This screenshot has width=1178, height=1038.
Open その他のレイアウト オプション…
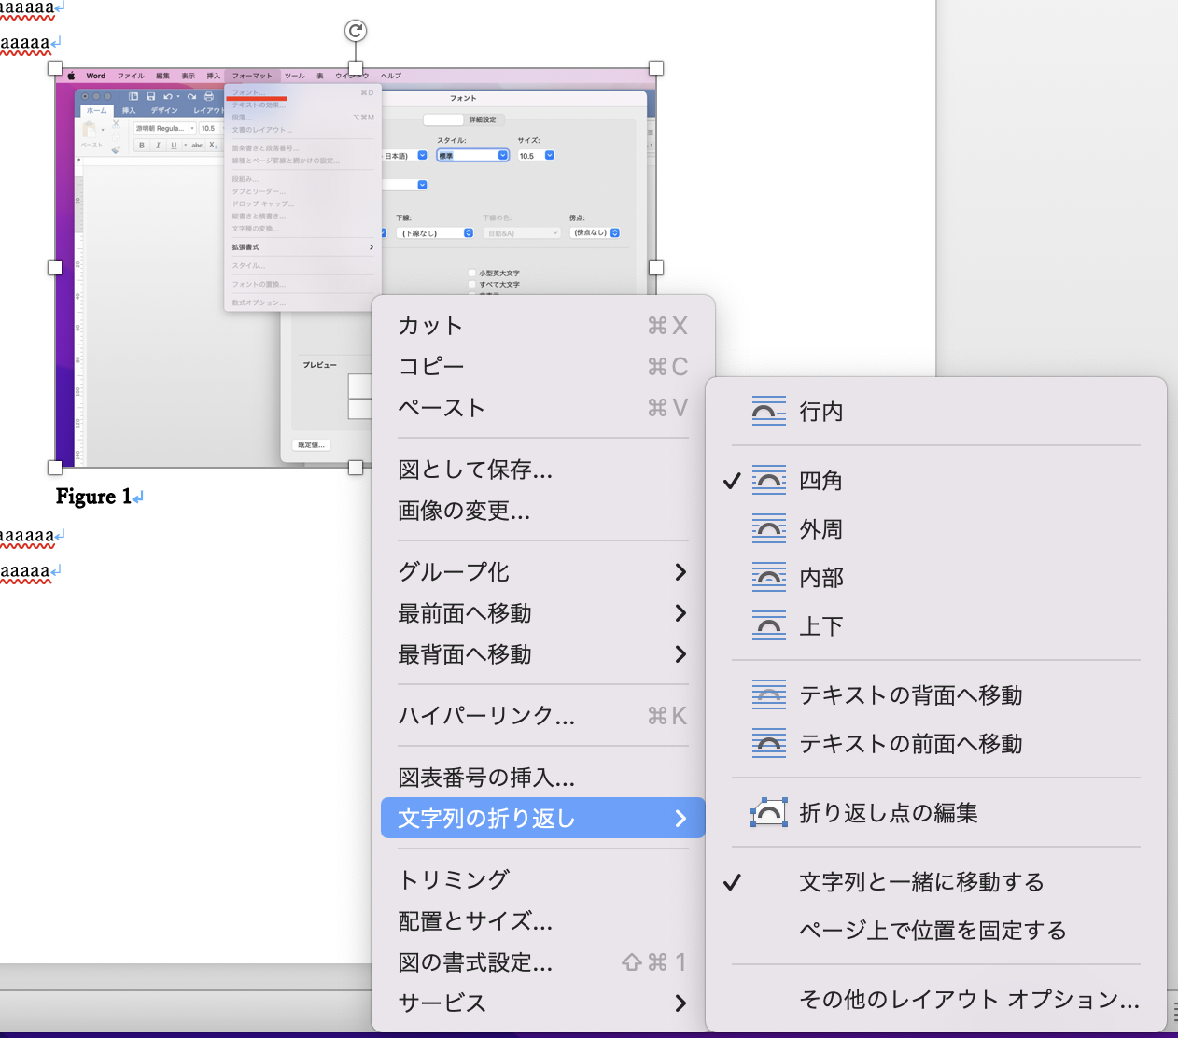pyautogui.click(x=936, y=1000)
